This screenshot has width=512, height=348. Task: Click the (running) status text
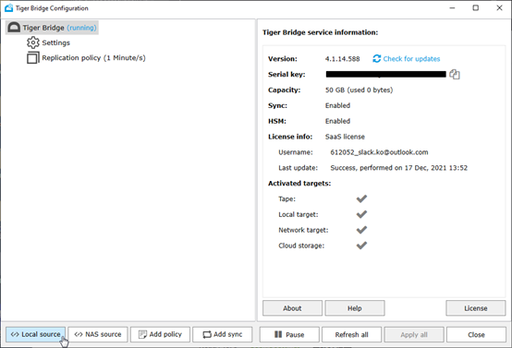[x=81, y=28]
